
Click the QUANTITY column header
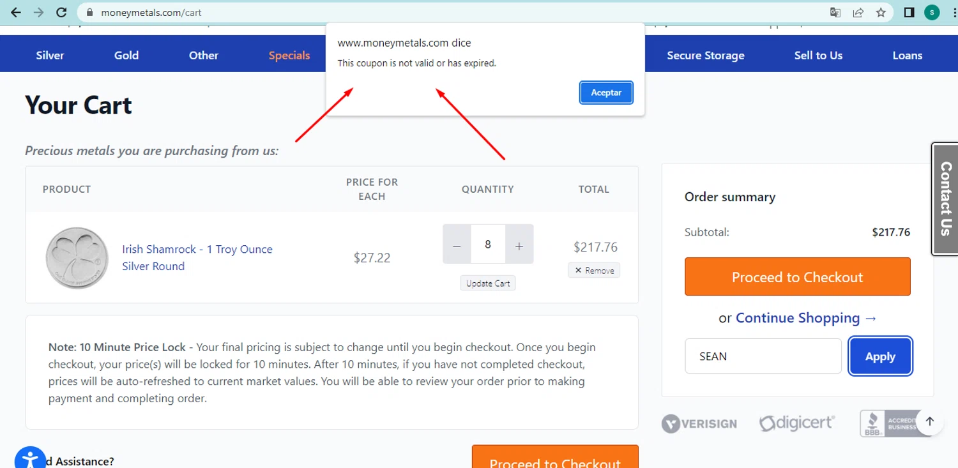point(488,189)
